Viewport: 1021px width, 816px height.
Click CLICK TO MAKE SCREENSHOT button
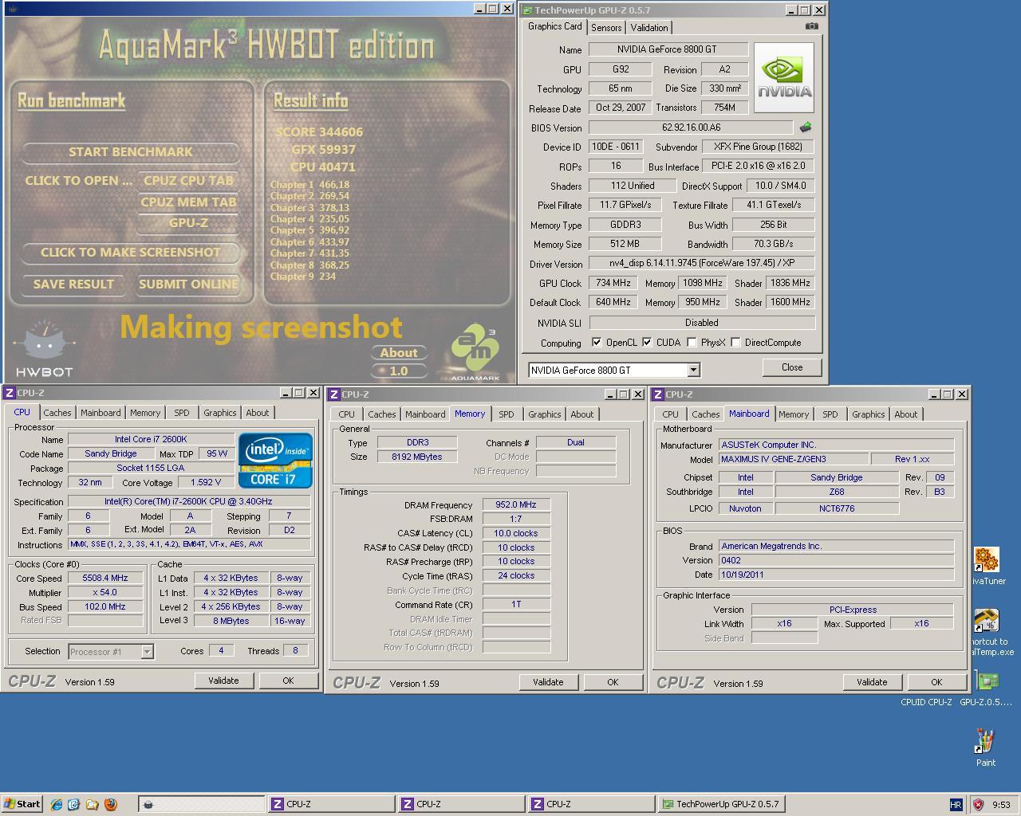(x=131, y=253)
